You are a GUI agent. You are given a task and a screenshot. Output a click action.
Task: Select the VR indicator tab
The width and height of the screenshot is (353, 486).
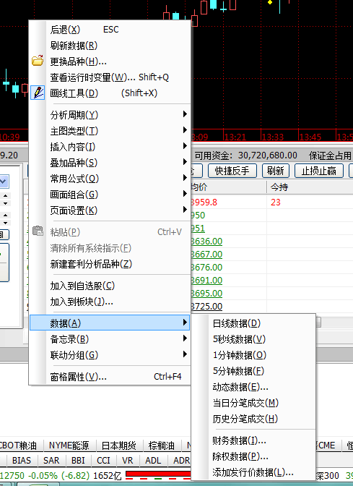(x=127, y=460)
